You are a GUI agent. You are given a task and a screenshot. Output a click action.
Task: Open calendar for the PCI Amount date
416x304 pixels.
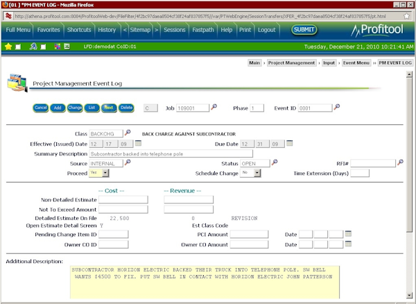pyautogui.click(x=348, y=234)
